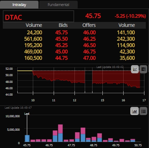Image resolution: width=149 pixels, height=148 pixels.
Task: Switch price chart to table view icon
Action: [143, 69]
